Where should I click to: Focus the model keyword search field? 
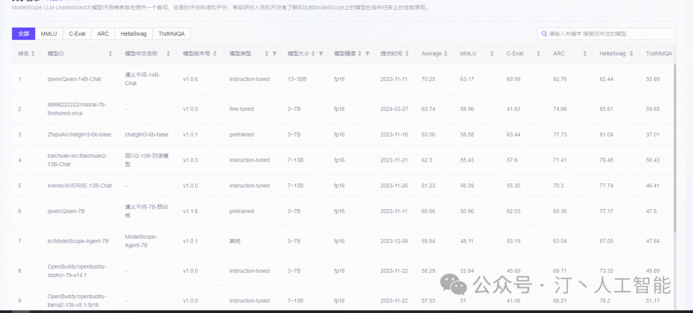point(606,33)
